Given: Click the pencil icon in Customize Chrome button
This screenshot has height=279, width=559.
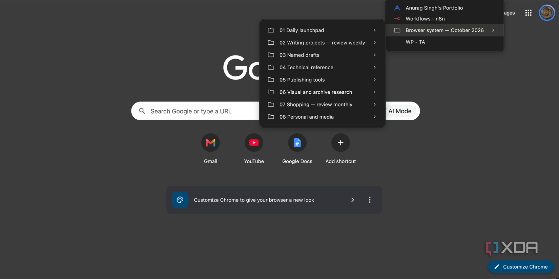Looking at the screenshot, I should pos(497,267).
